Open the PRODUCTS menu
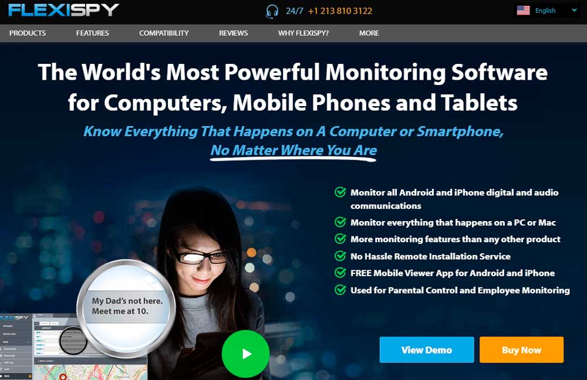The height and width of the screenshot is (380, 587). 28,33
